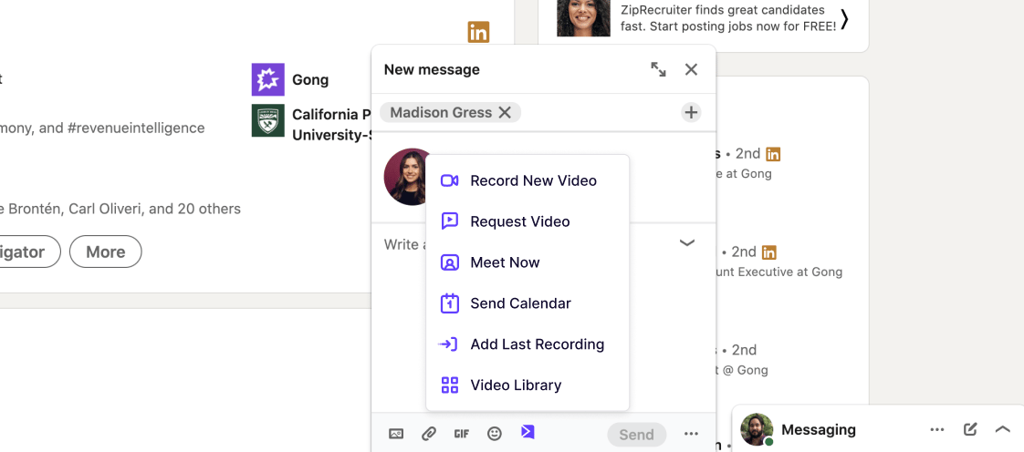This screenshot has width=1024, height=452.
Task: Click the Madison Gress recipient chip
Action: pyautogui.click(x=450, y=113)
